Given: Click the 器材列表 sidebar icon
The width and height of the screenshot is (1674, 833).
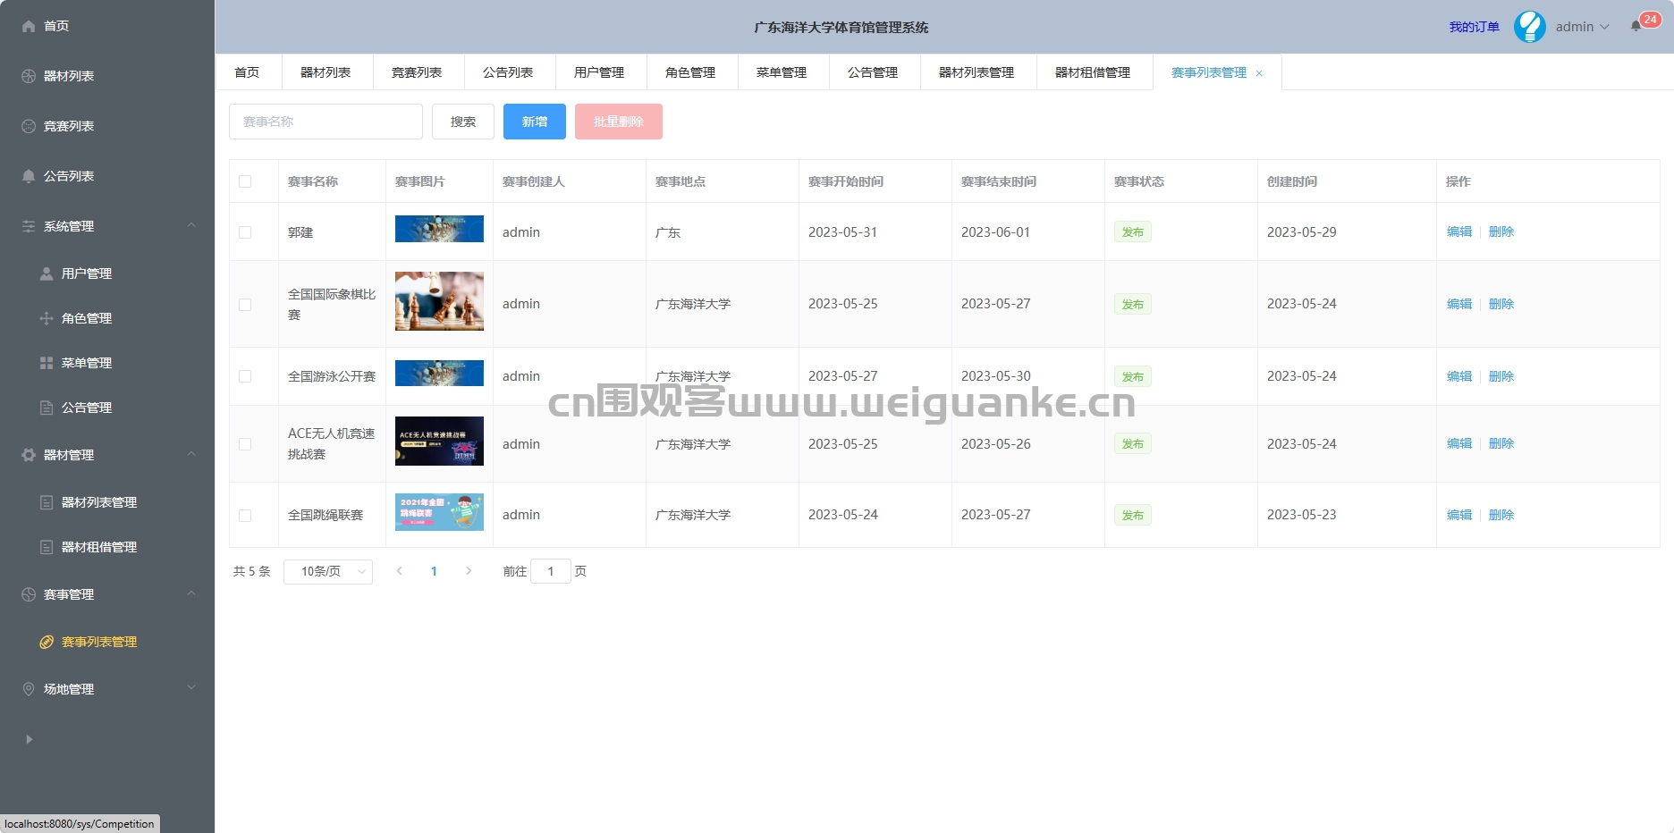Looking at the screenshot, I should (x=29, y=76).
